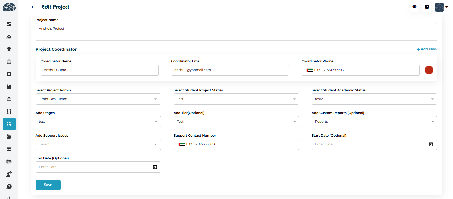This screenshot has width=453, height=199.
Task: Click the Add New coordinator link
Action: pos(427,49)
